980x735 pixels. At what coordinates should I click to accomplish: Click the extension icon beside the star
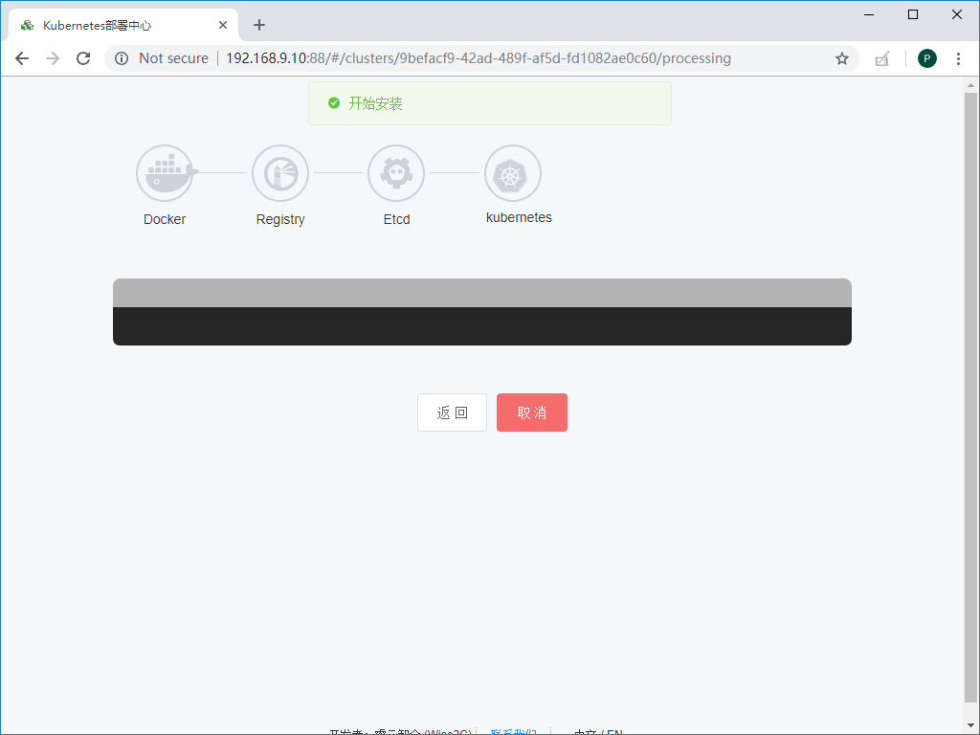pos(881,58)
